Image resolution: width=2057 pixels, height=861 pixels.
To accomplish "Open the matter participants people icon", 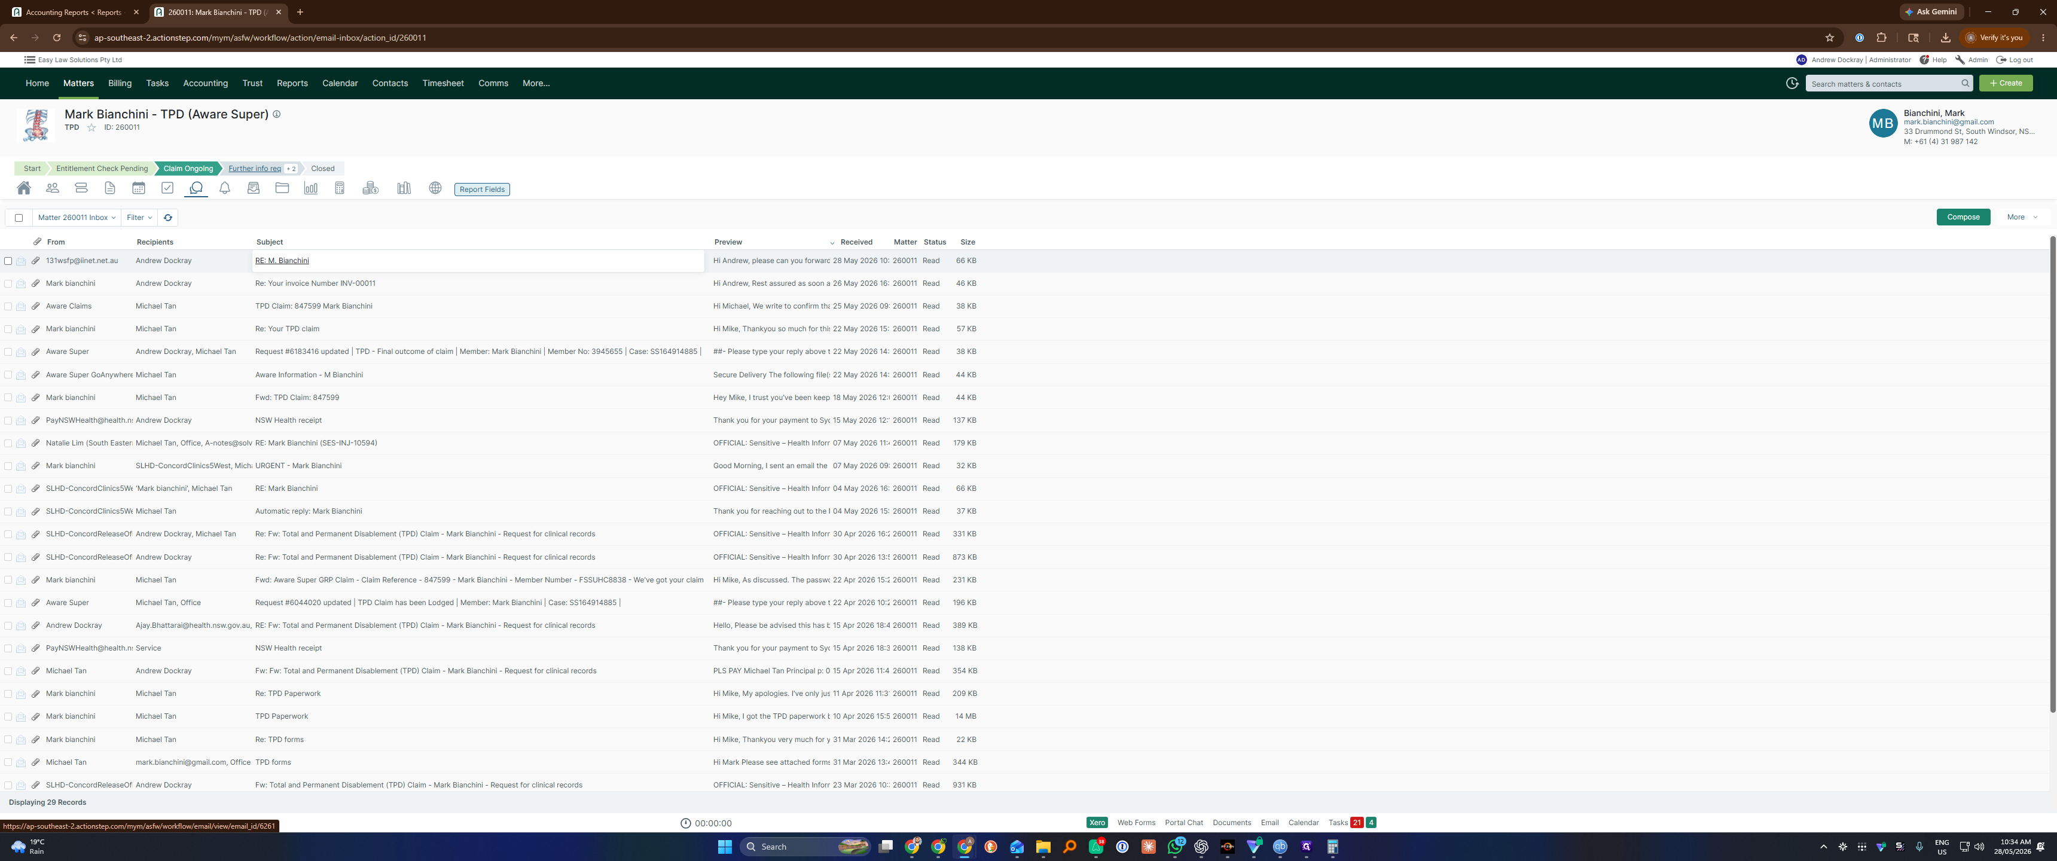I will tap(53, 188).
